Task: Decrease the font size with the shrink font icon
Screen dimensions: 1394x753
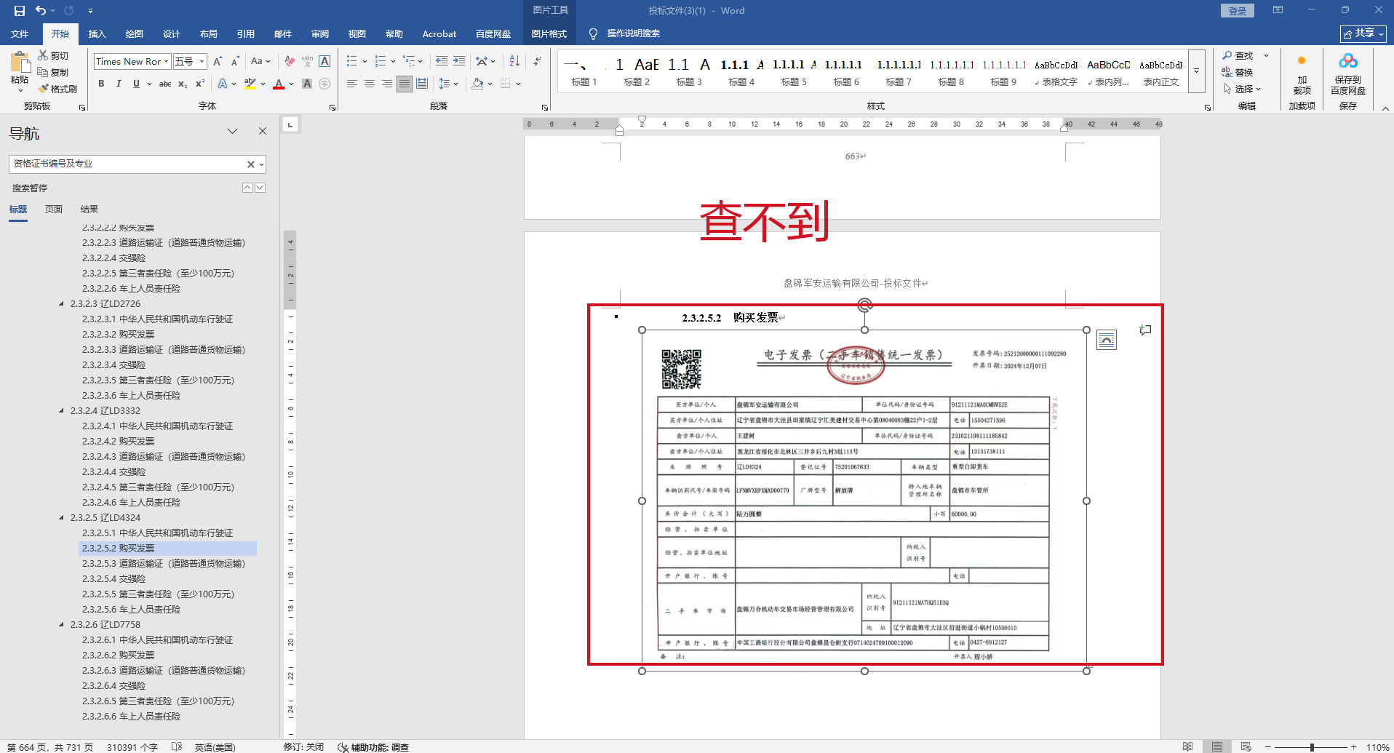Action: (234, 62)
